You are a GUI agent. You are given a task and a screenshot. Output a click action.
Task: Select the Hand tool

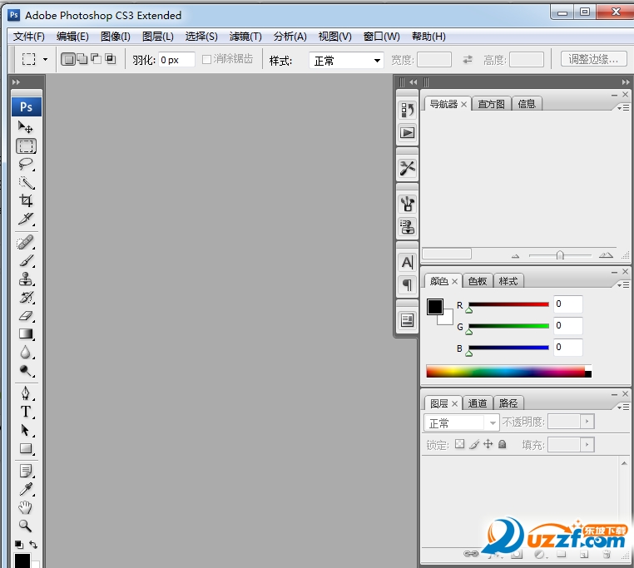(x=26, y=507)
